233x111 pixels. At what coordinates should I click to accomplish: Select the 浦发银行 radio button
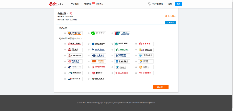[x=112, y=55]
